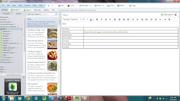180x101 pixels.
Task: Click the Share toolbar button
Action: tap(98, 6)
